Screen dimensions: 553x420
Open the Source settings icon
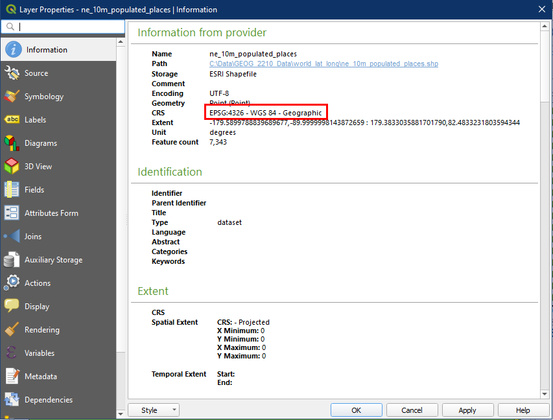point(12,73)
